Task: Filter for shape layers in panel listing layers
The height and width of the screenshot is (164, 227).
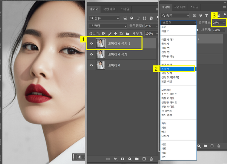Action: (x=144, y=18)
